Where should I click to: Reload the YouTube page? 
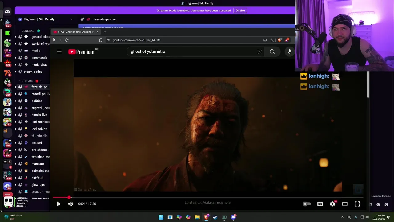point(66,40)
